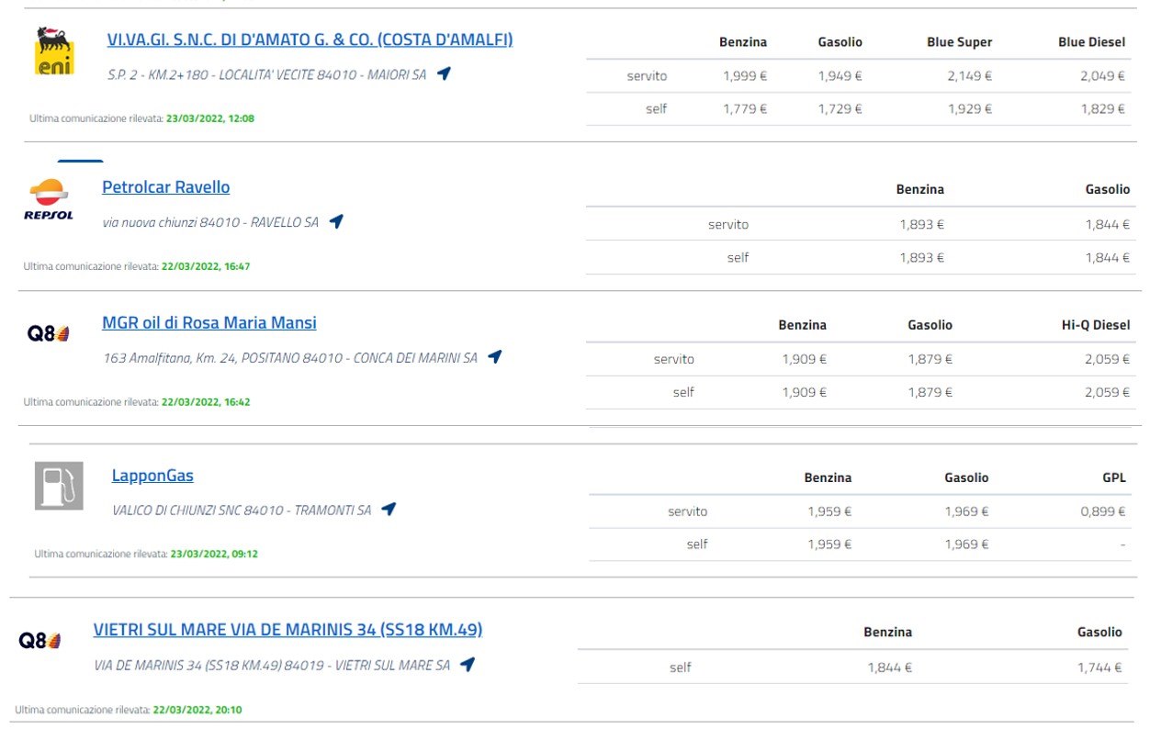The height and width of the screenshot is (740, 1150).
Task: Click the gray fuel pump icon for LapponGas
Action: click(x=59, y=486)
